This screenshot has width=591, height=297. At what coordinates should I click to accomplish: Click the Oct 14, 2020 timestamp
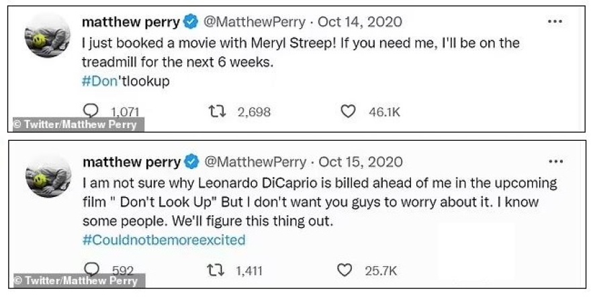[360, 22]
